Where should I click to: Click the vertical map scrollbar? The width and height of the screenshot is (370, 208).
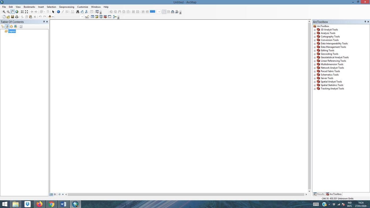[309, 105]
